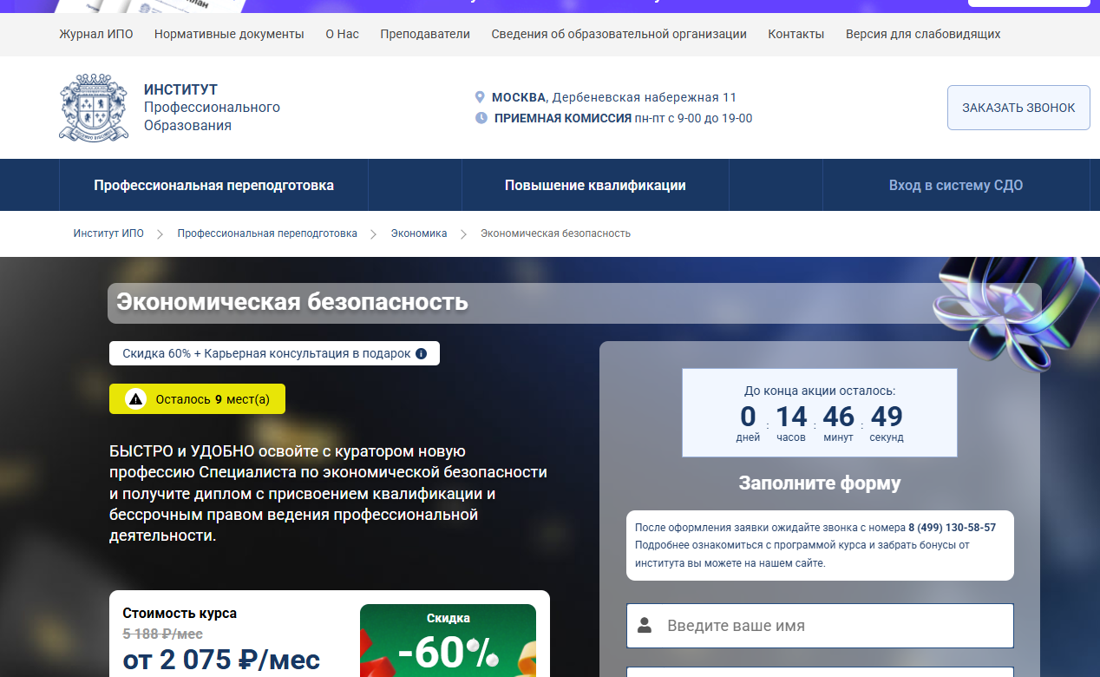The width and height of the screenshot is (1100, 677).
Task: Click the institute coat of arms logo
Action: pyautogui.click(x=87, y=108)
